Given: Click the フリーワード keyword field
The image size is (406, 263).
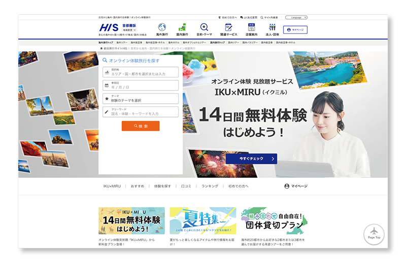Looking at the screenshot, I should (141, 112).
